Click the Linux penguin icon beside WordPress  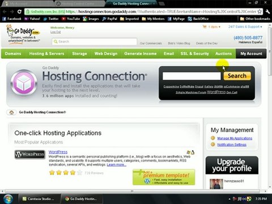point(193,152)
